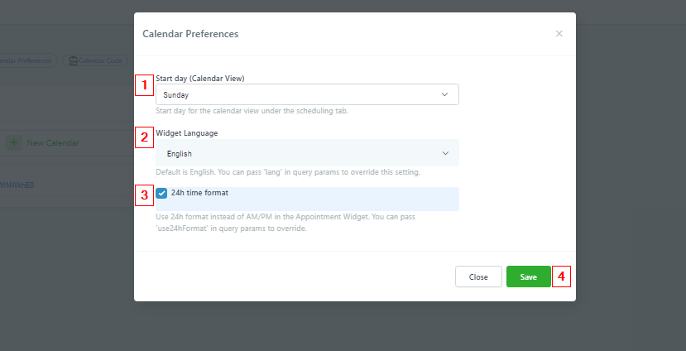
Task: Open the Start day dropdown showing Sunday
Action: [x=306, y=94]
